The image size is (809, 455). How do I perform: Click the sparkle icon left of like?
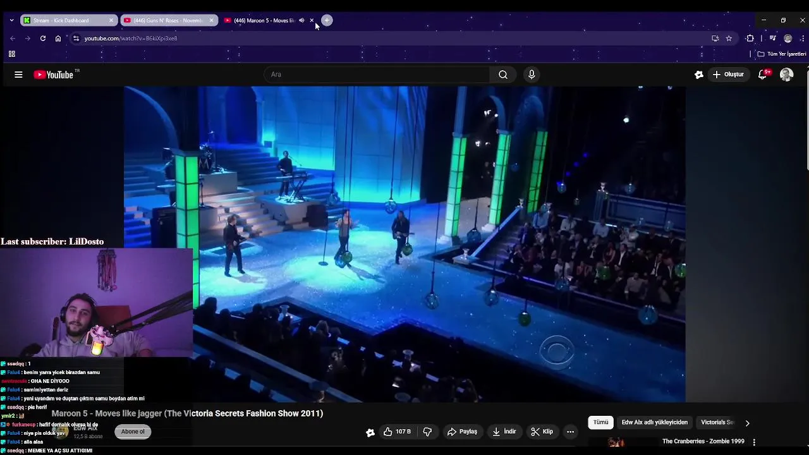[370, 432]
